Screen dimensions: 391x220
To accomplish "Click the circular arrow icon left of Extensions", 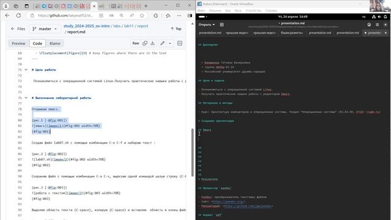I will click(156, 15).
